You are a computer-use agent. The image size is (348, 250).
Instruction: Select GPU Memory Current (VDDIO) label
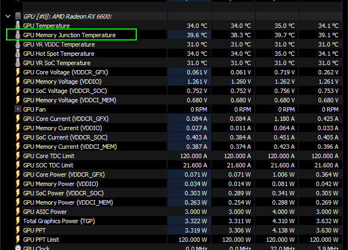tap(62, 128)
